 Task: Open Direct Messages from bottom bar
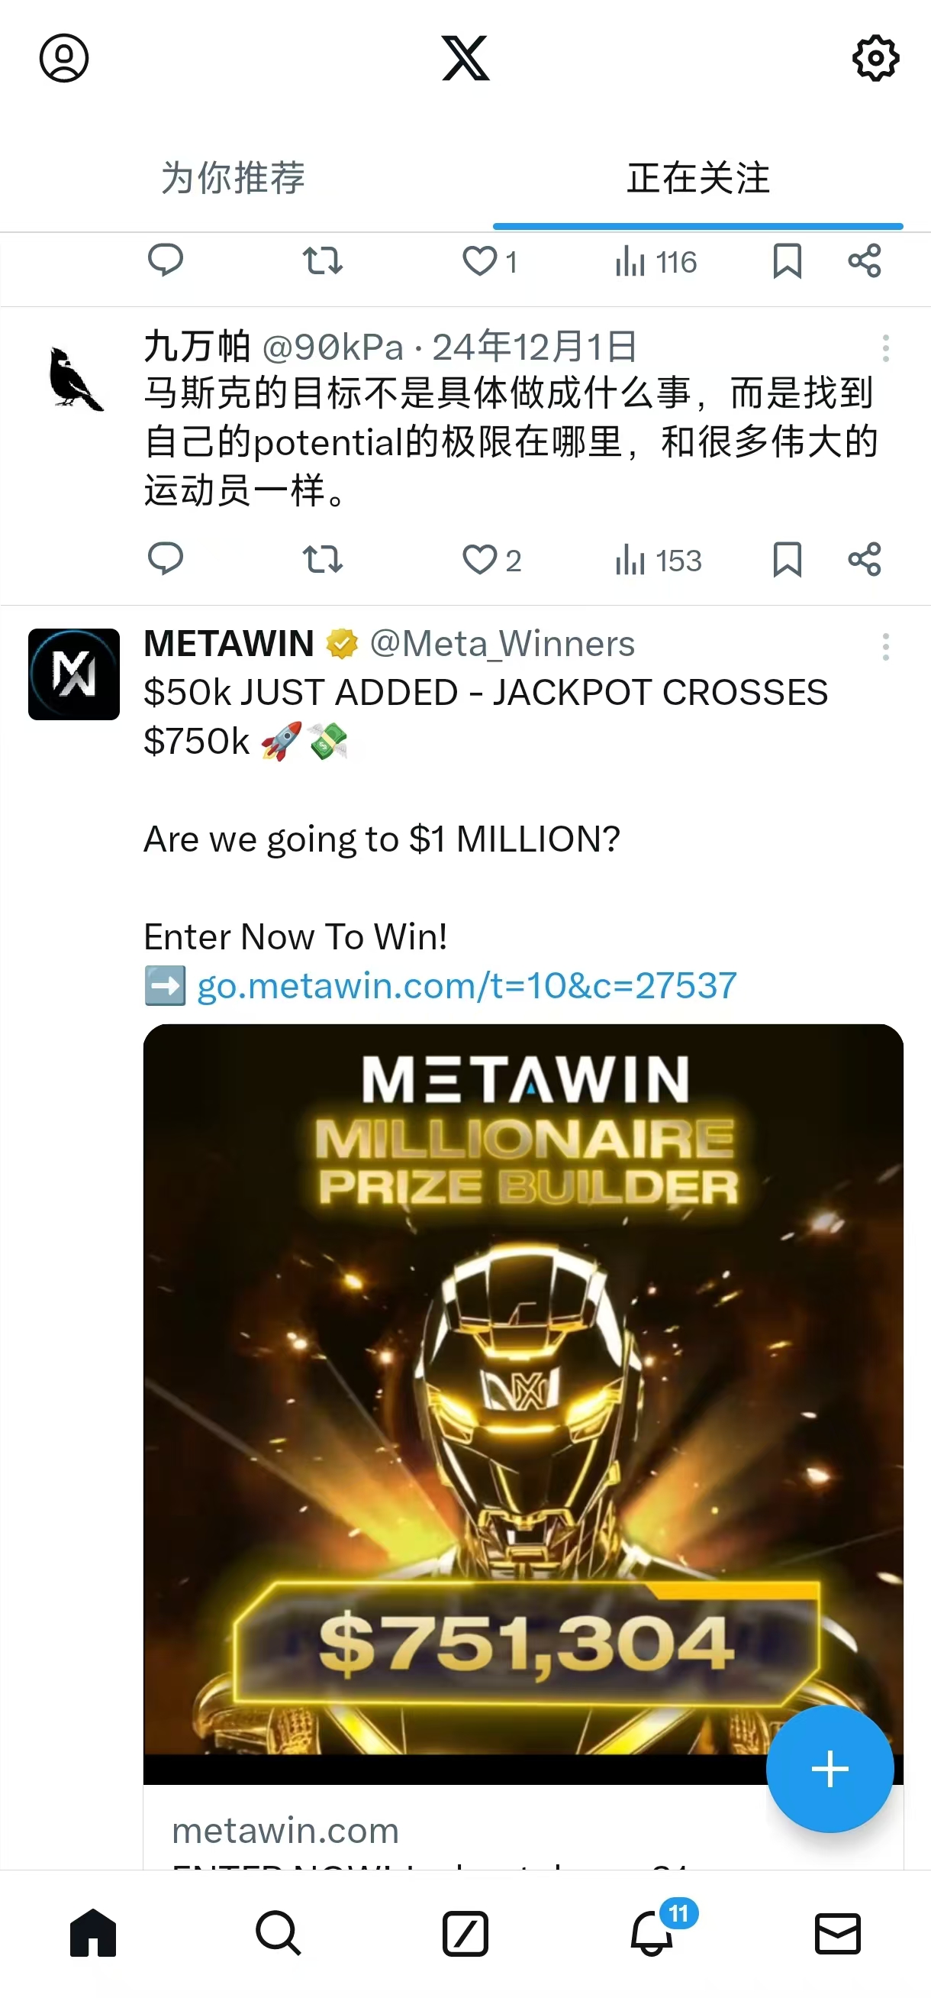pyautogui.click(x=837, y=1933)
